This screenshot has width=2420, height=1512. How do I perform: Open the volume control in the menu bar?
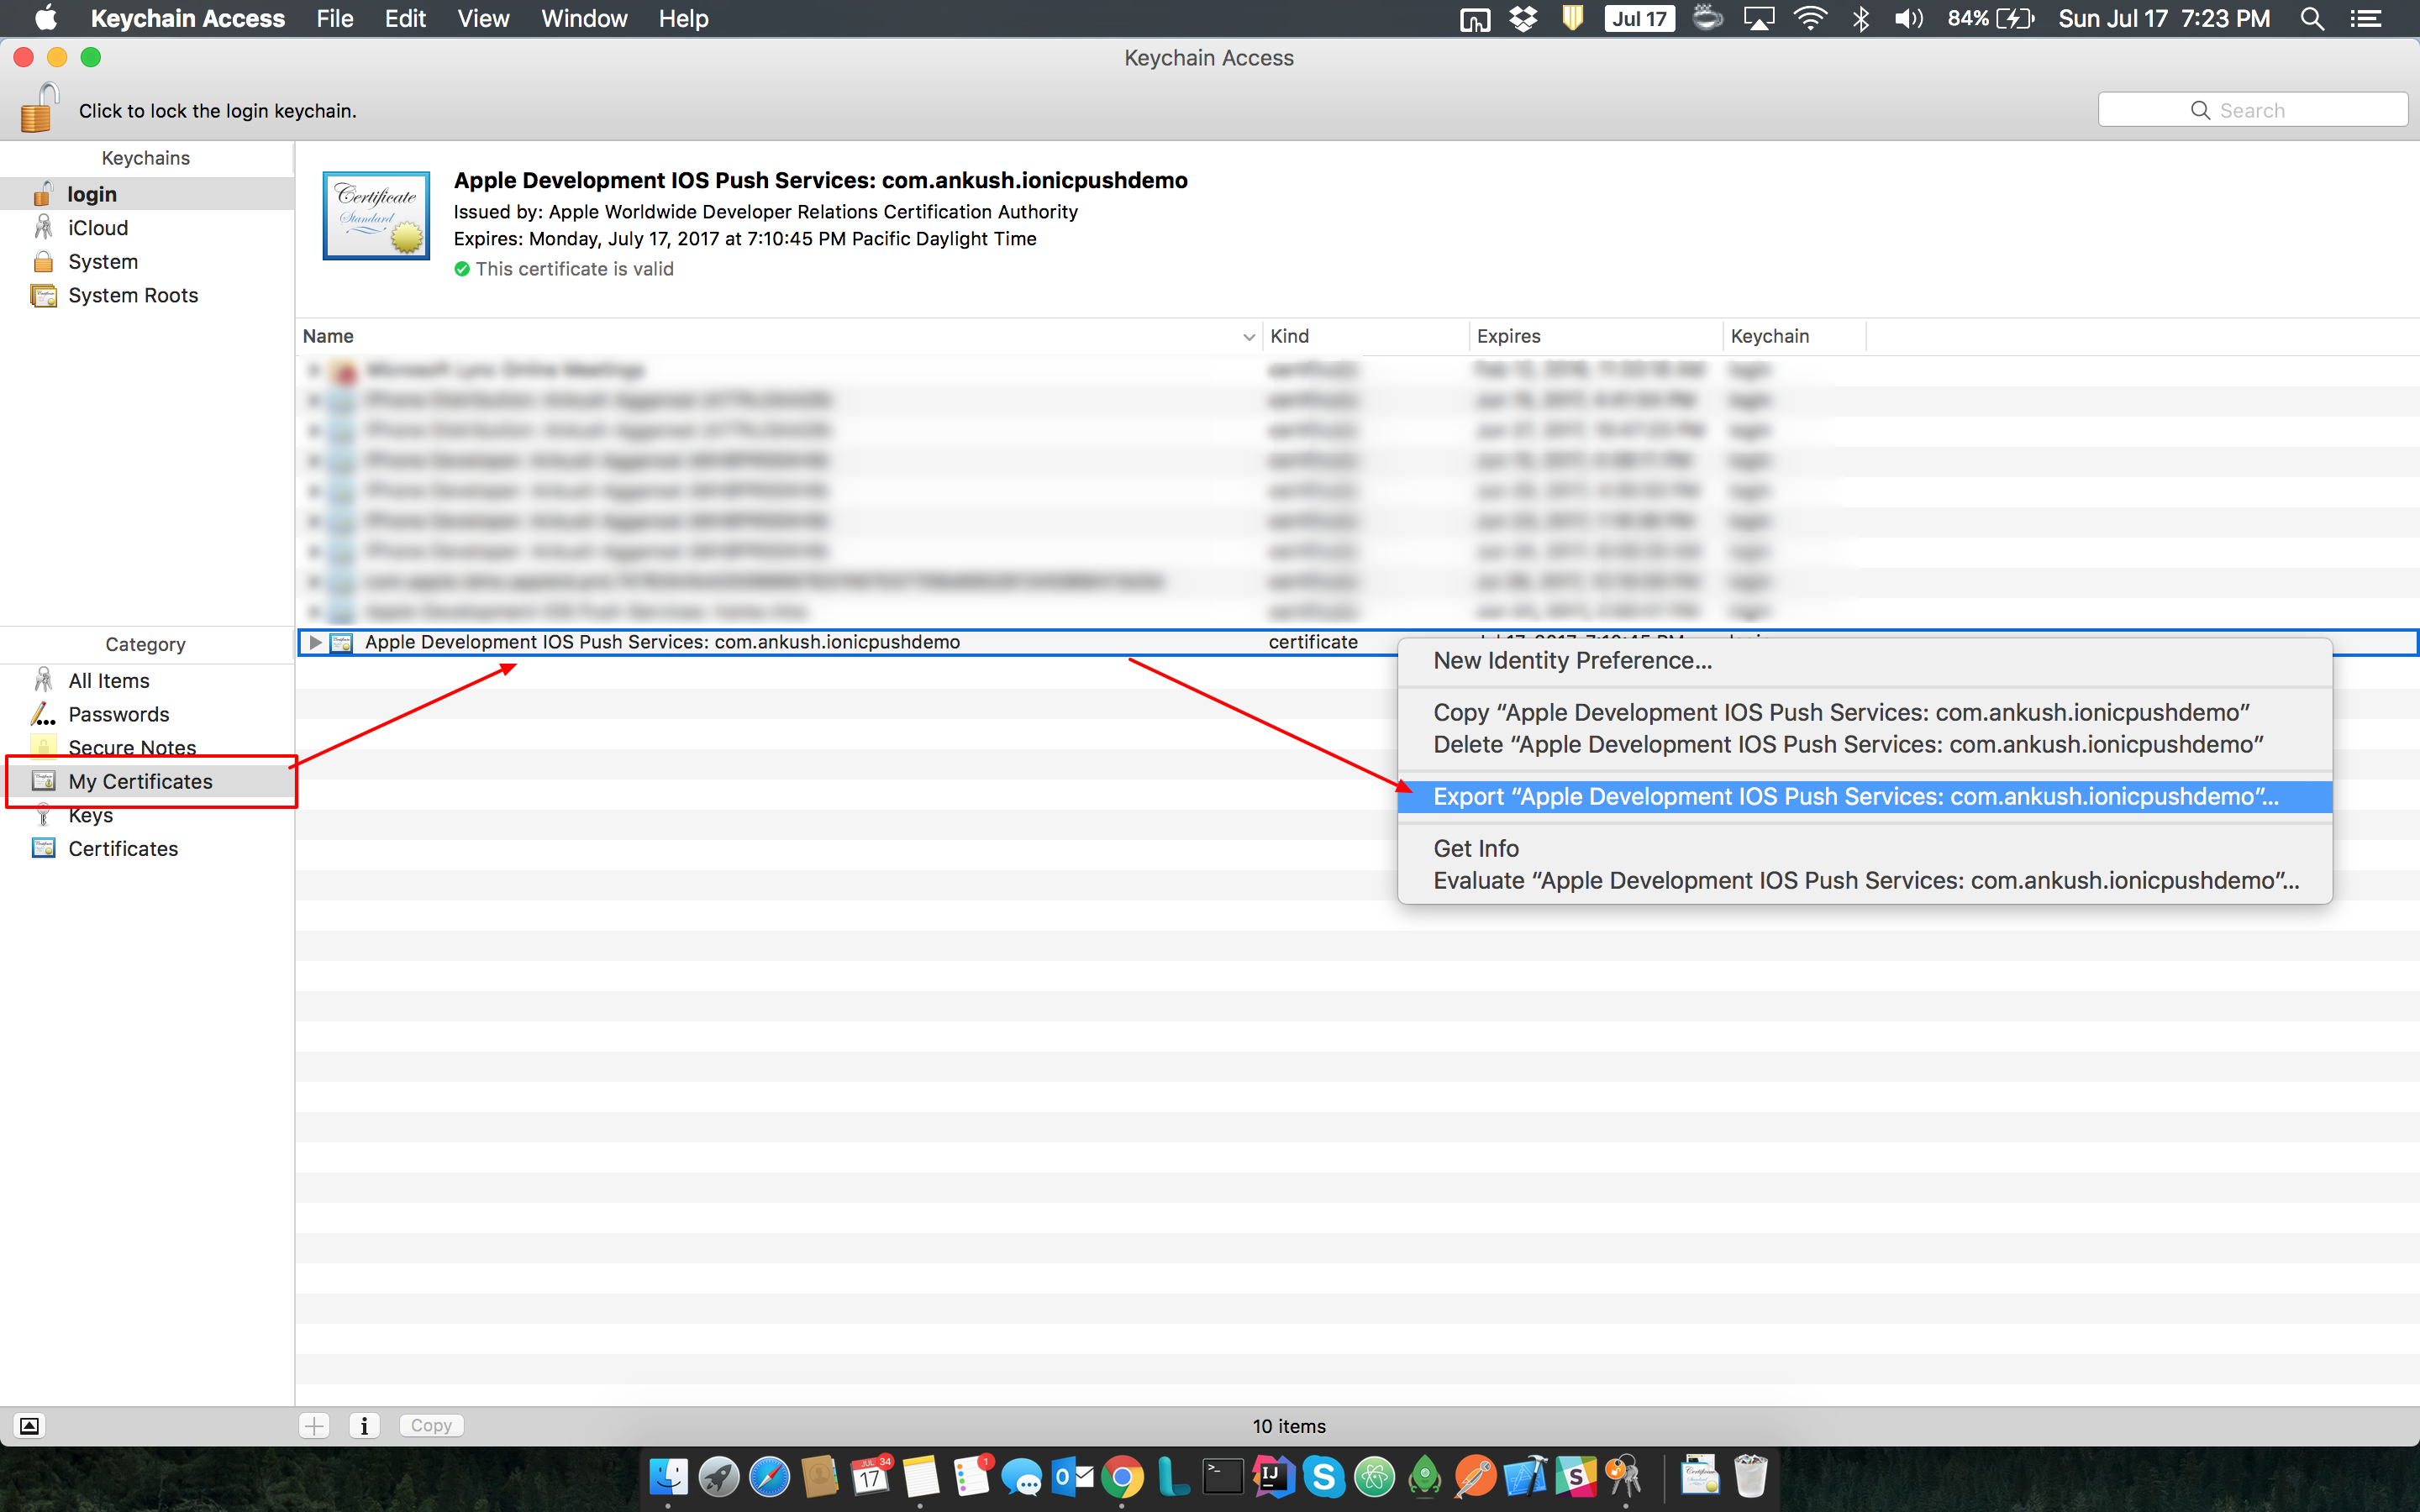click(1908, 18)
